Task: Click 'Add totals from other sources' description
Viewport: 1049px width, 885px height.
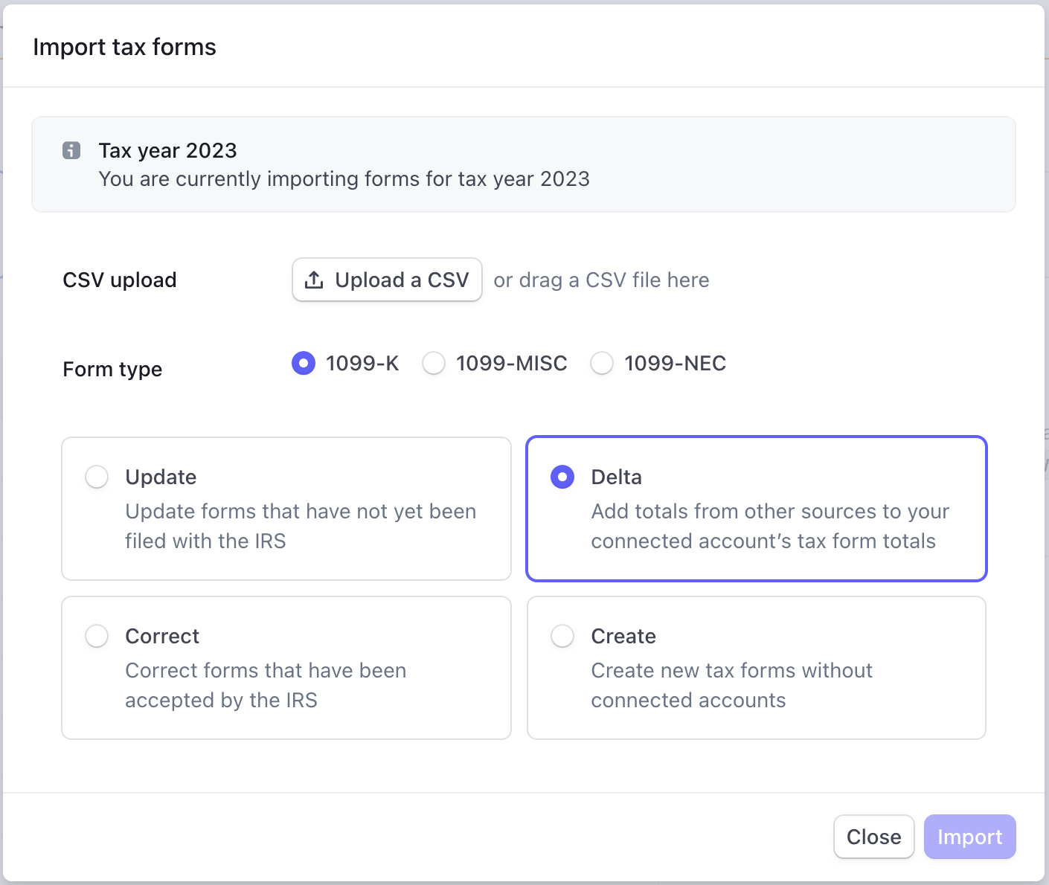Action: coord(770,526)
